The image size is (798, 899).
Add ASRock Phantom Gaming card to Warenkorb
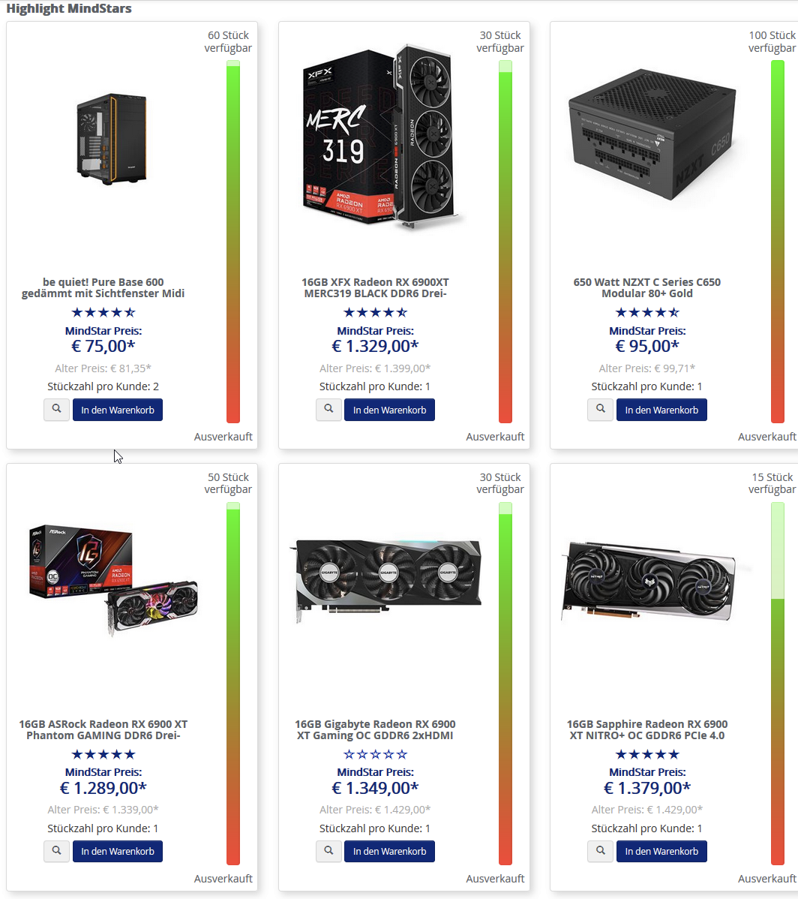[118, 852]
